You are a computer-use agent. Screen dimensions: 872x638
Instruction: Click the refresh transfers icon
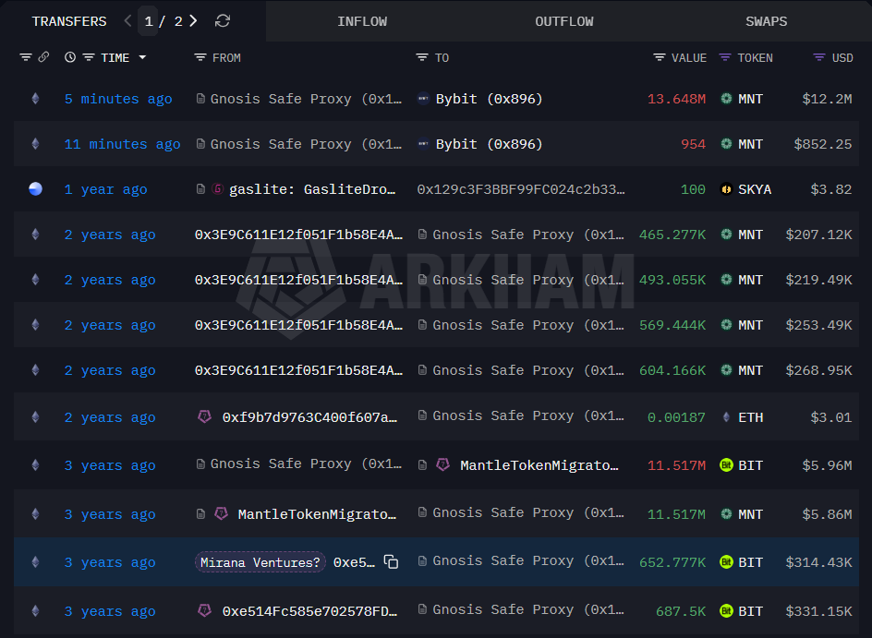(x=222, y=20)
